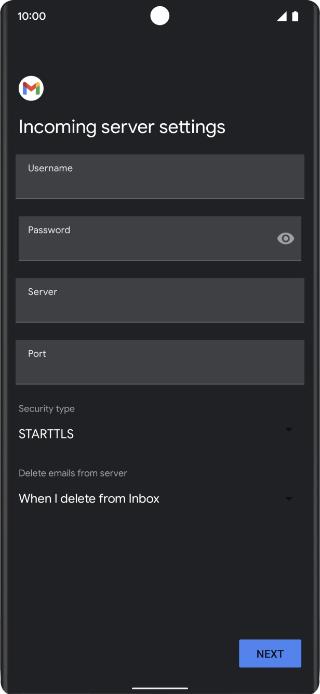Image resolution: width=320 pixels, height=694 pixels.
Task: Expand the chevron beside STARTTLS
Action: (289, 429)
